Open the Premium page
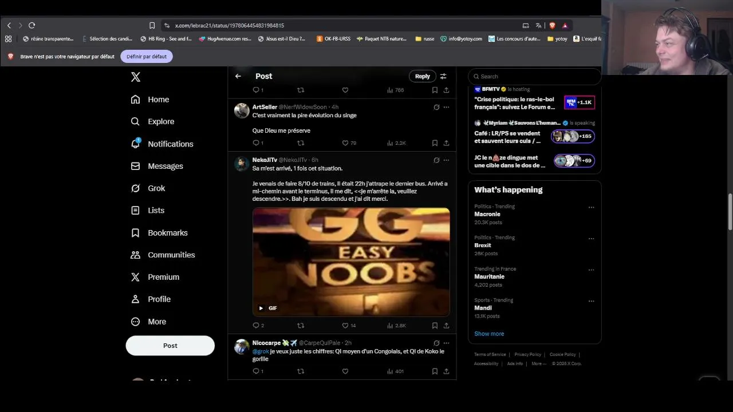The image size is (733, 412). [x=155, y=277]
